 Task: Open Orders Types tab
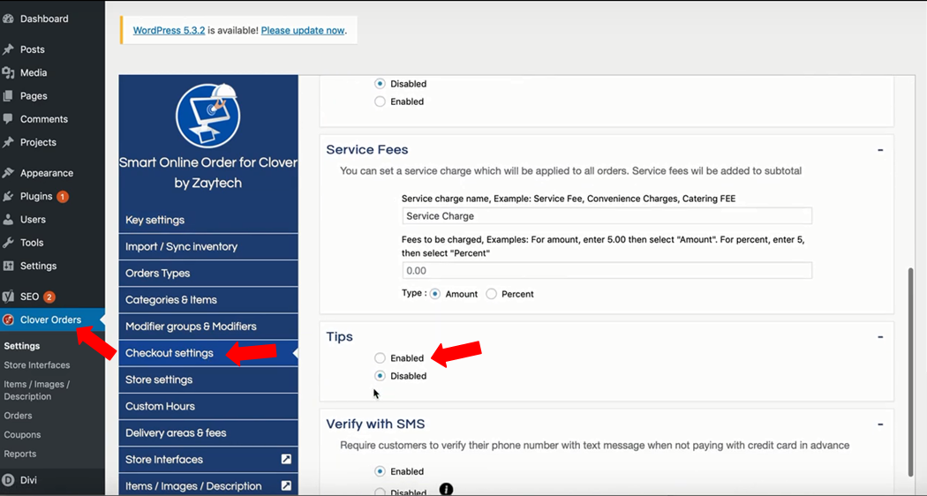click(208, 273)
